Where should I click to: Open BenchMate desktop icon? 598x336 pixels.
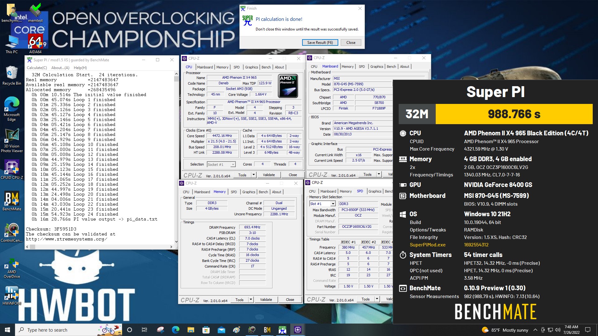pyautogui.click(x=12, y=201)
